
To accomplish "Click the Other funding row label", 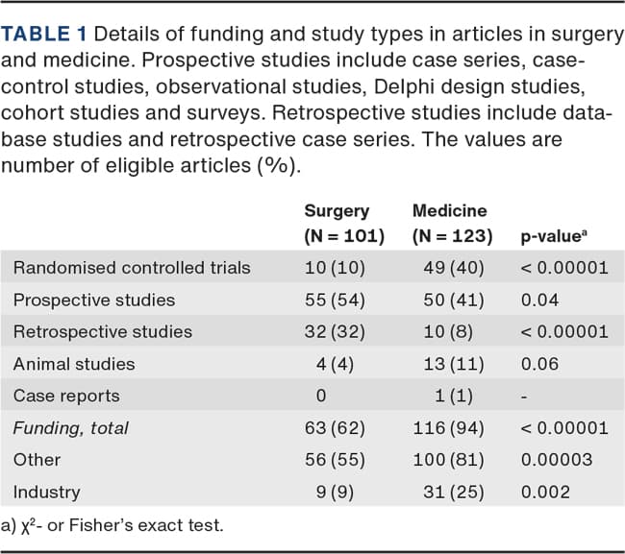I will pyautogui.click(x=37, y=460).
